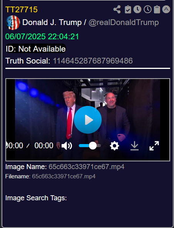Click the clipboard with checkmark icon
The width and height of the screenshot is (174, 228).
coord(128,10)
